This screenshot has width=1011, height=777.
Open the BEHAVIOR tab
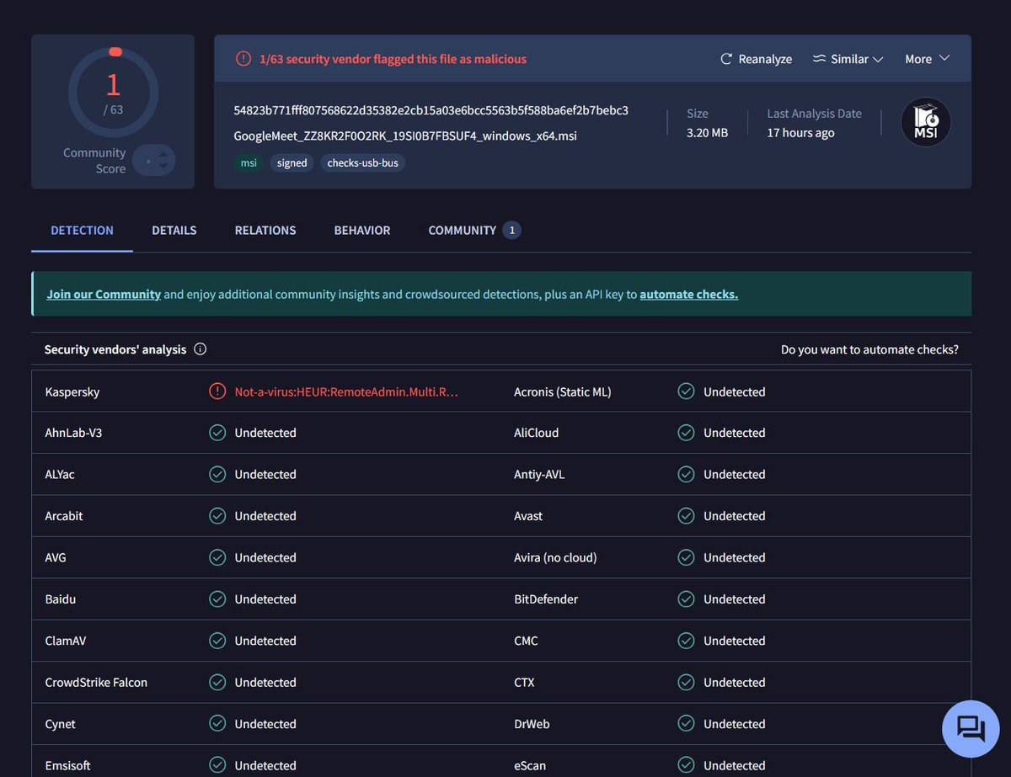coord(362,230)
